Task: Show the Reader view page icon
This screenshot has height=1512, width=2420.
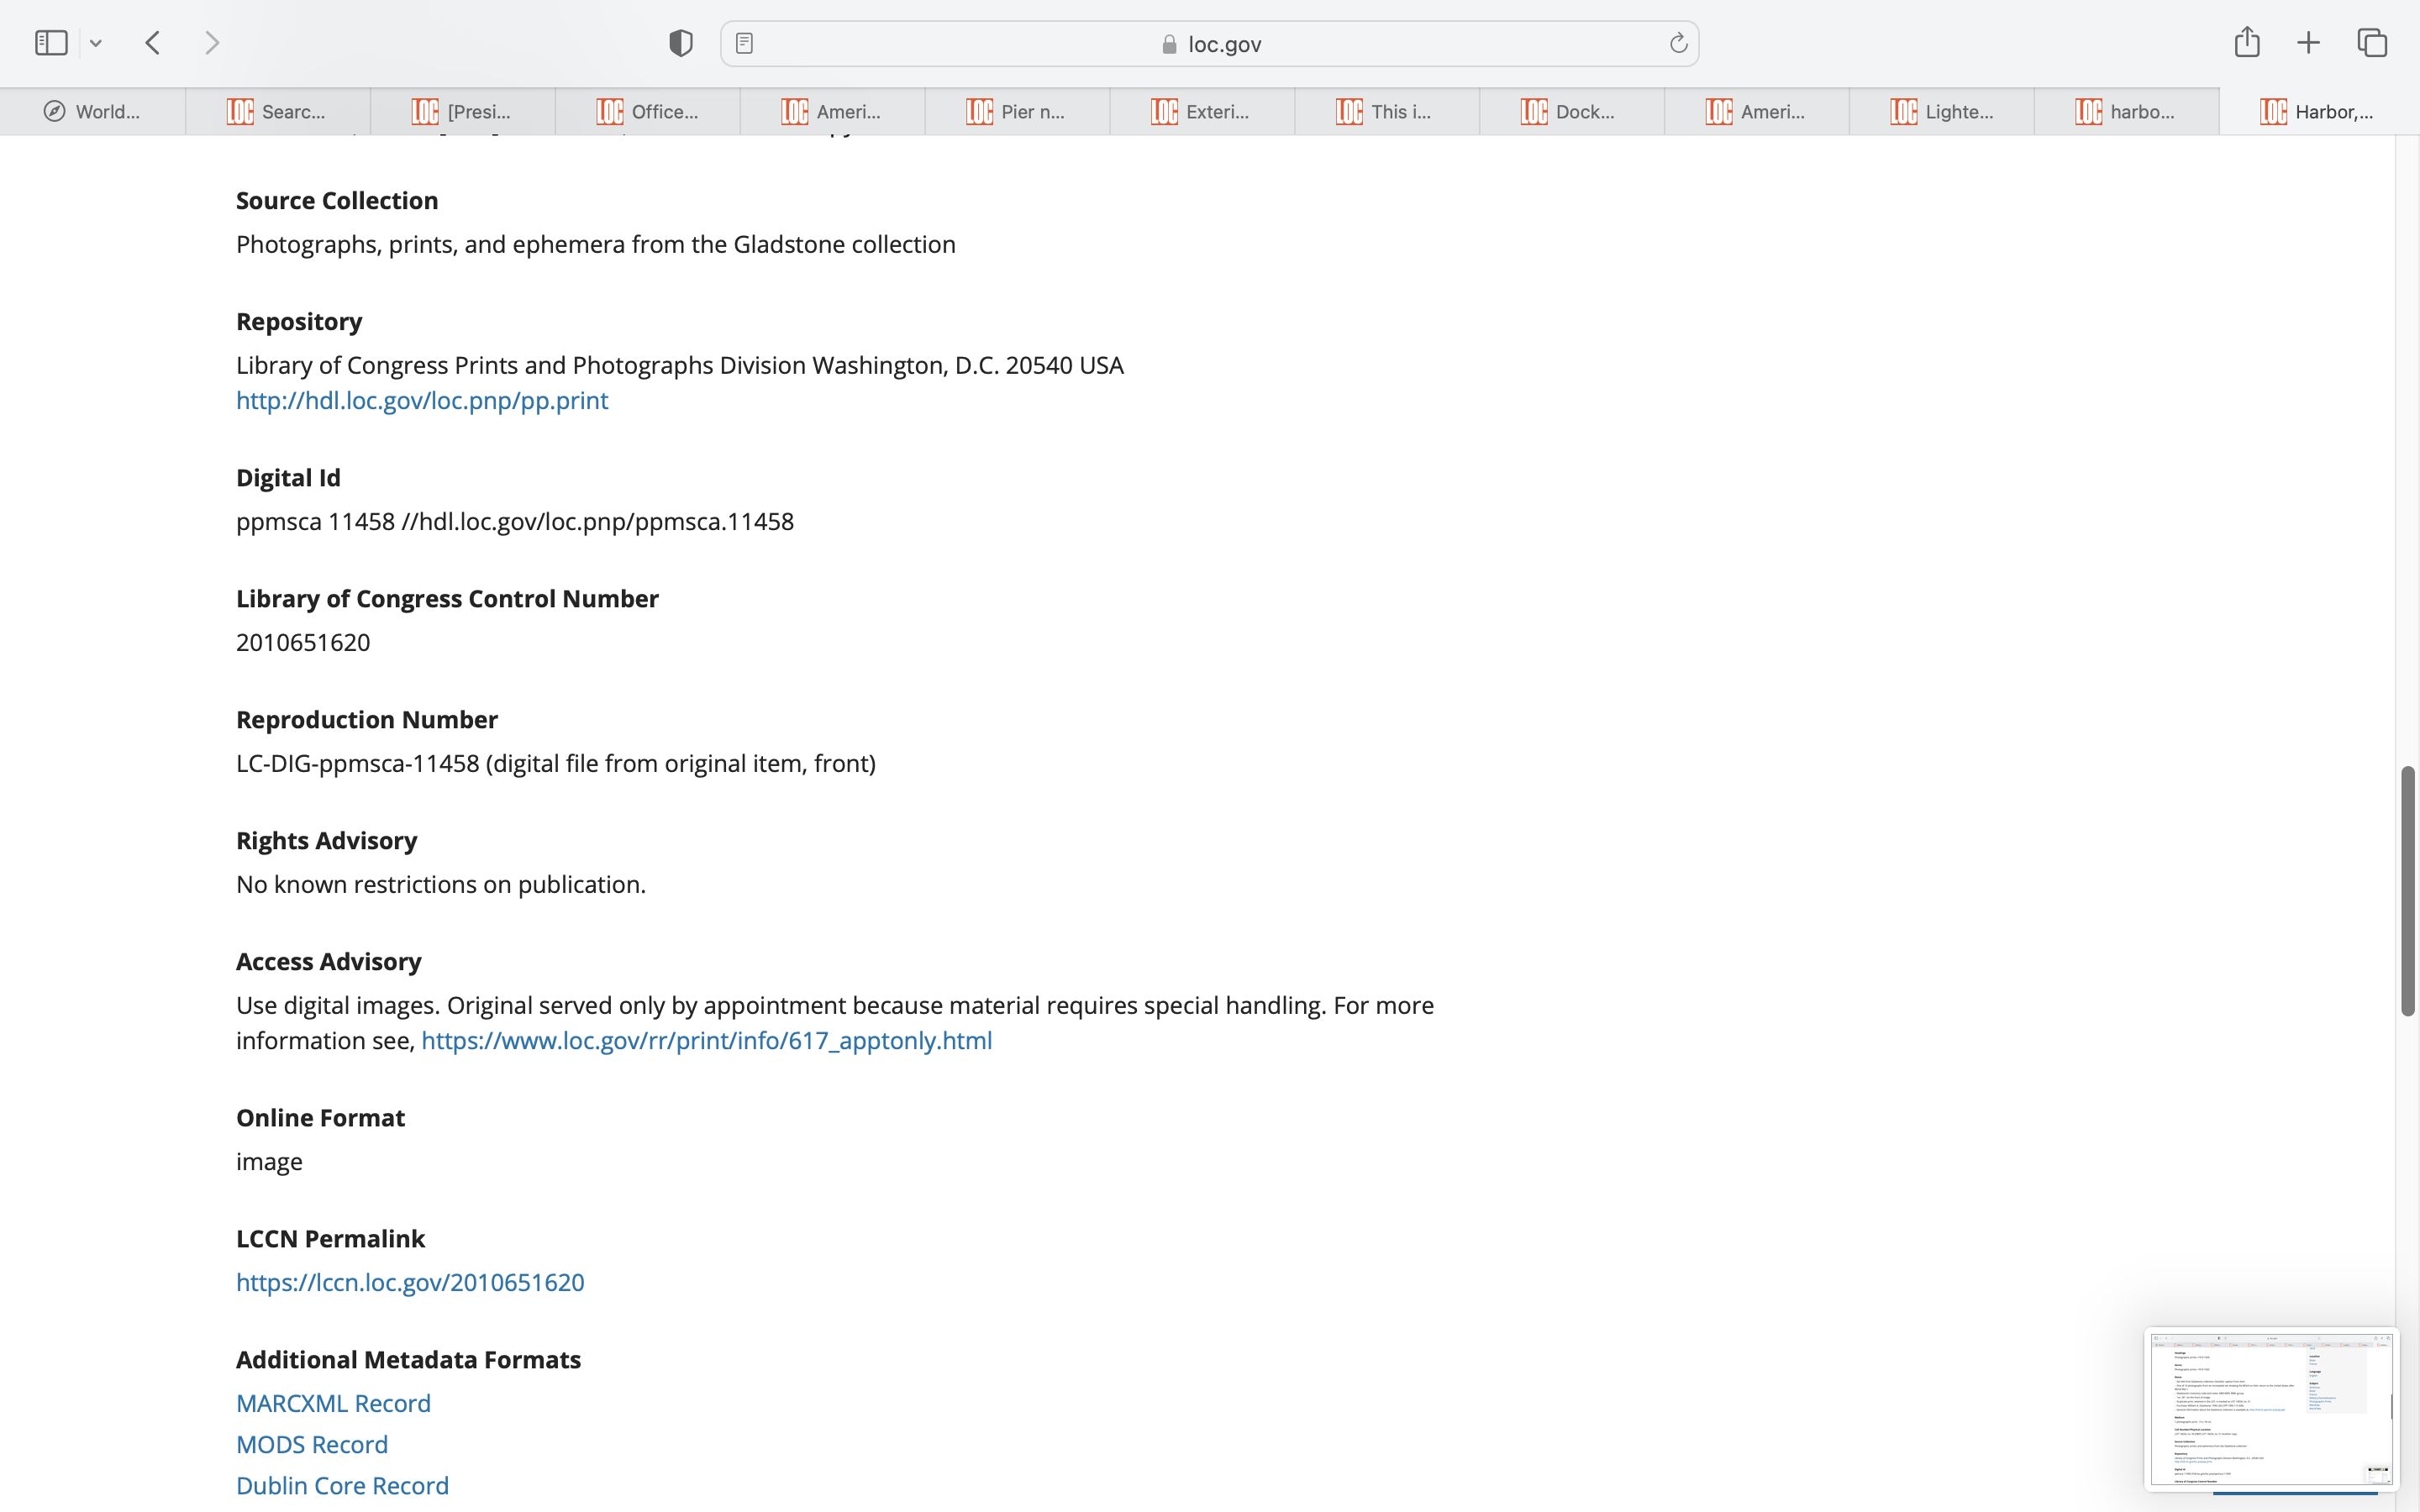Action: point(744,43)
